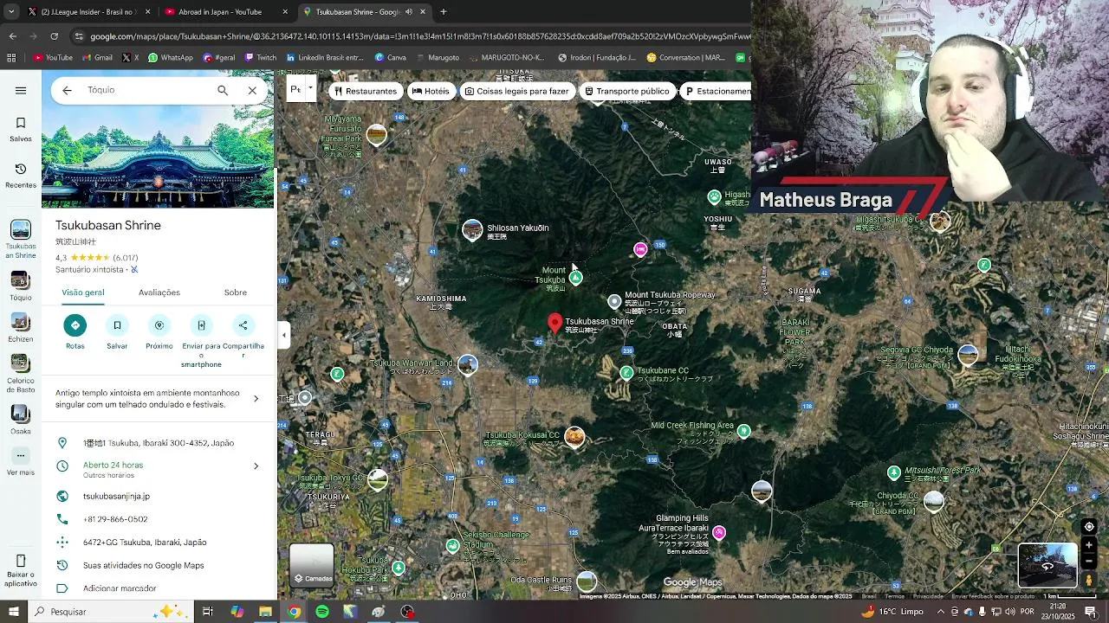This screenshot has height=623, width=1109.
Task: Select the Avaliações tab
Action: [159, 292]
